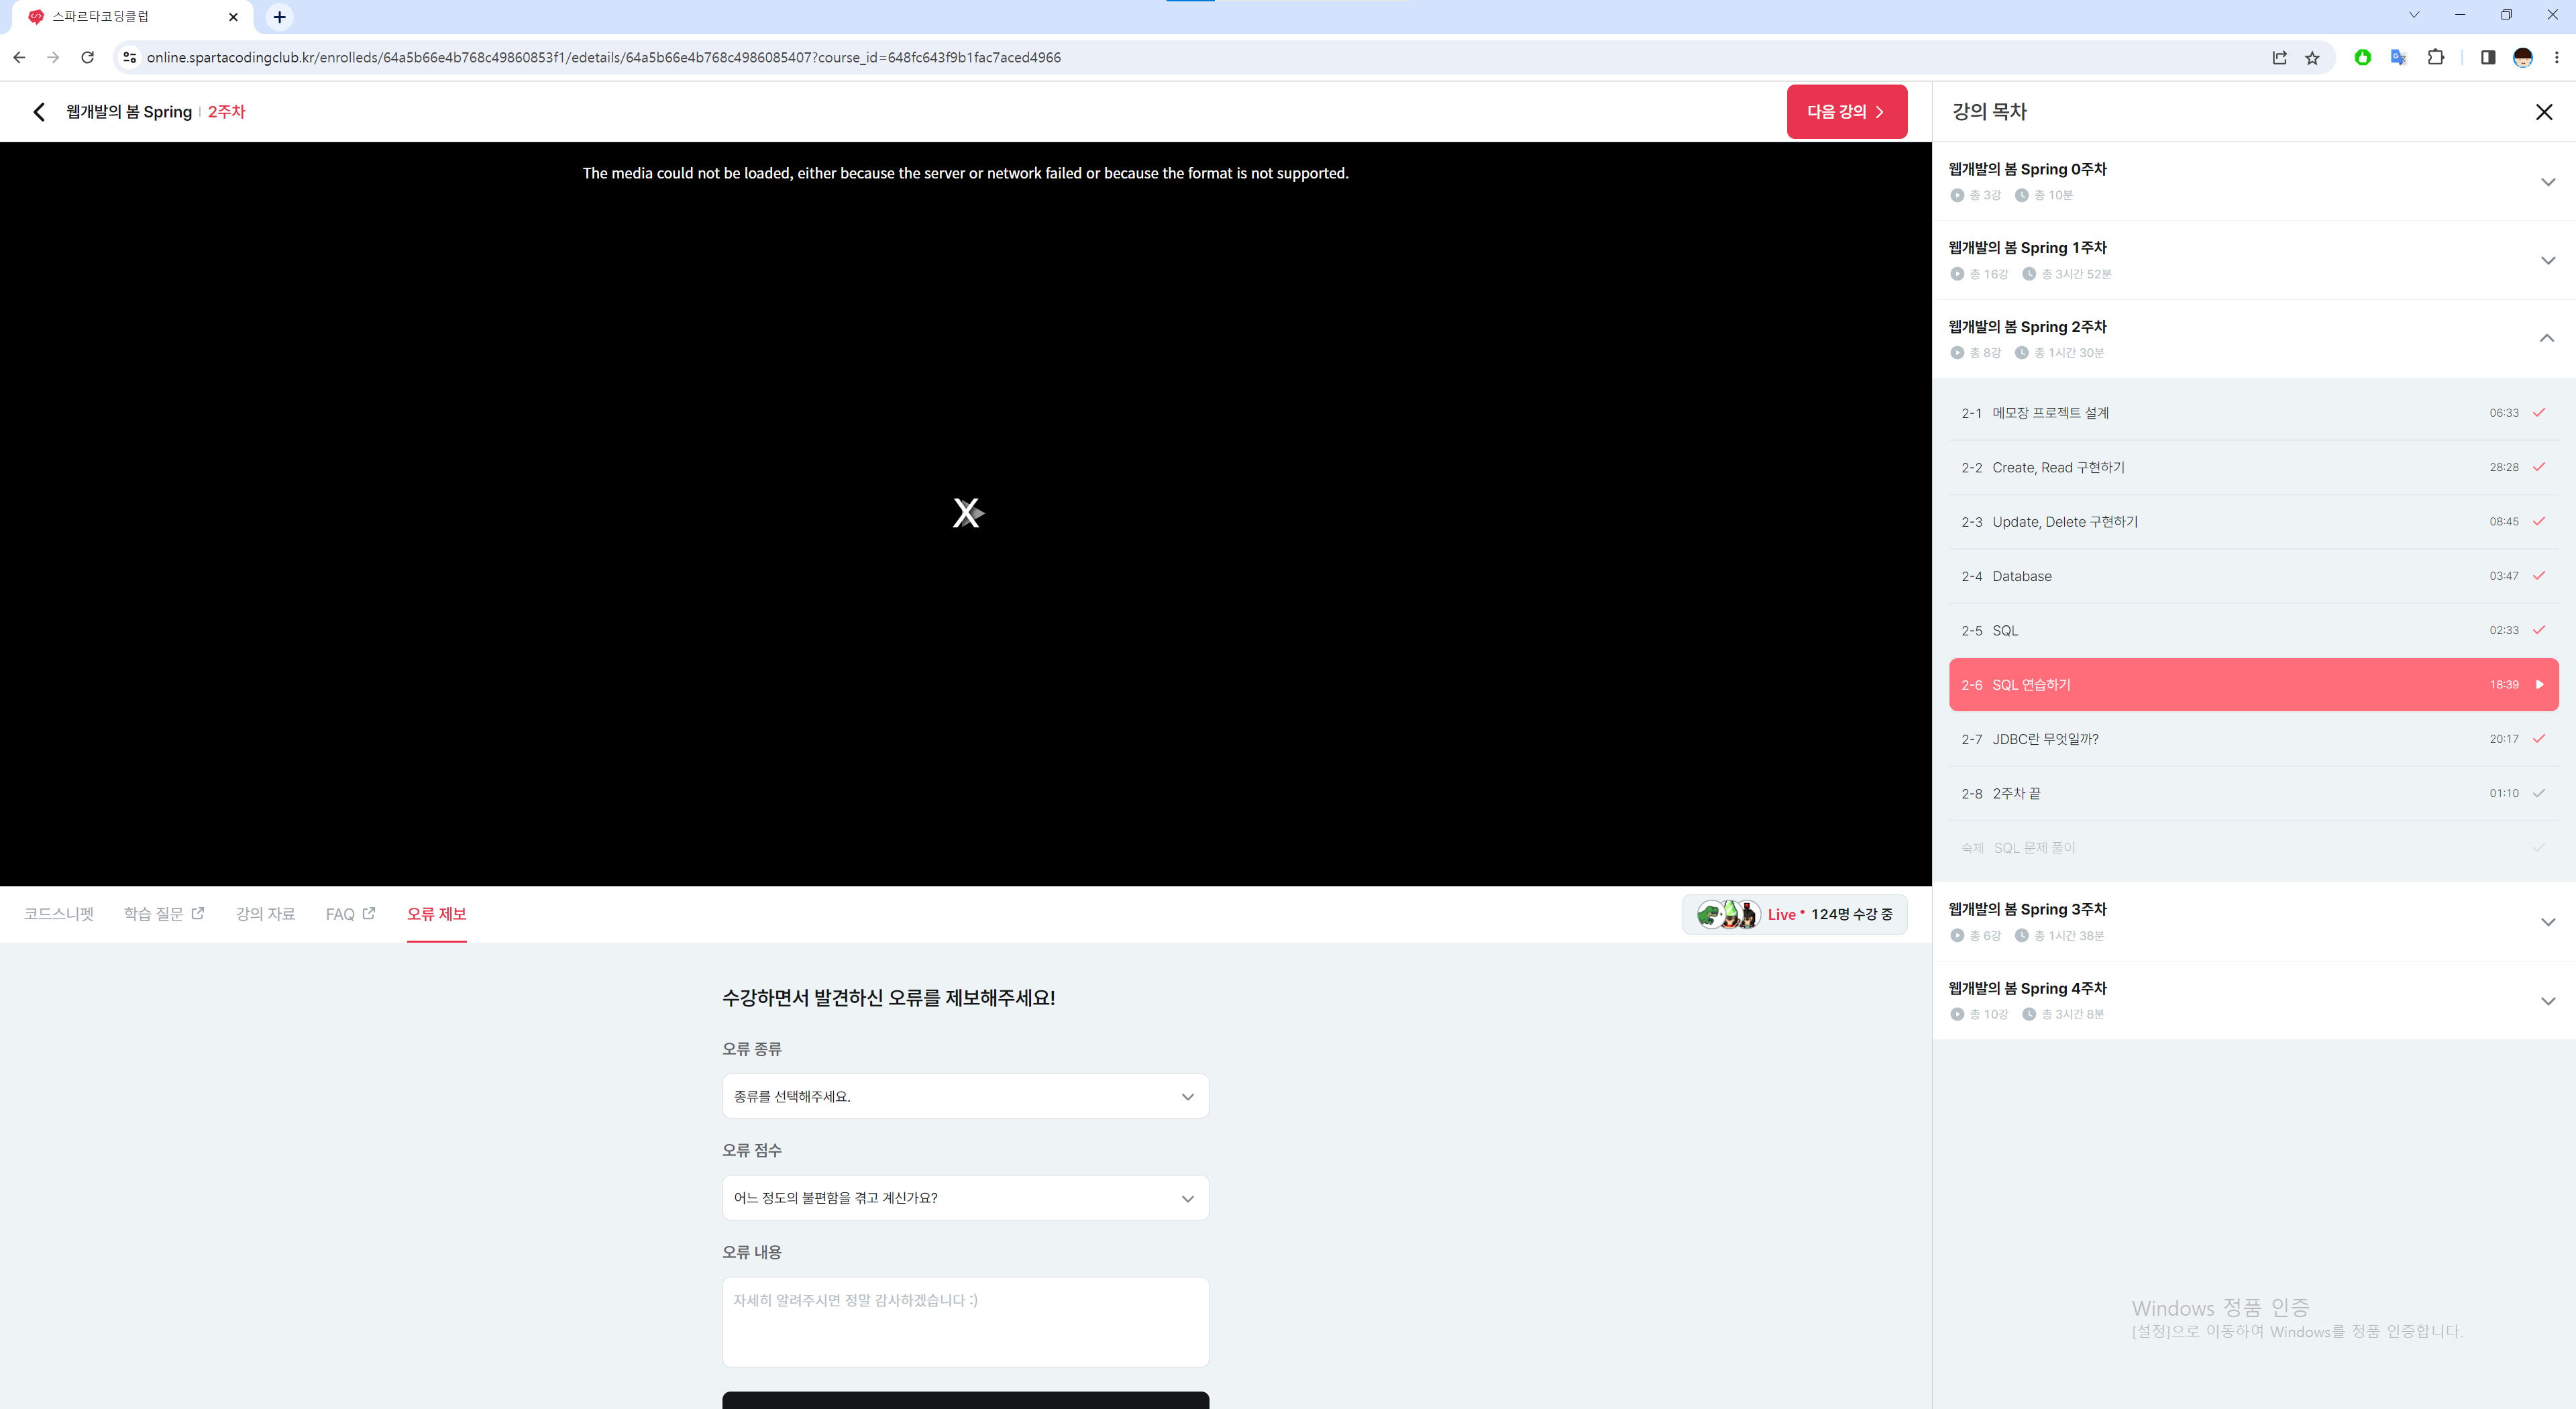Expand 웹개발의 봄 Spring 0주차 section

[2547, 182]
